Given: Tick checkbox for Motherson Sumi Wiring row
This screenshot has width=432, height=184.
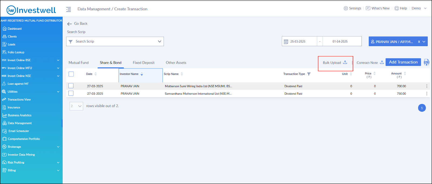Looking at the screenshot, I should tap(71, 86).
